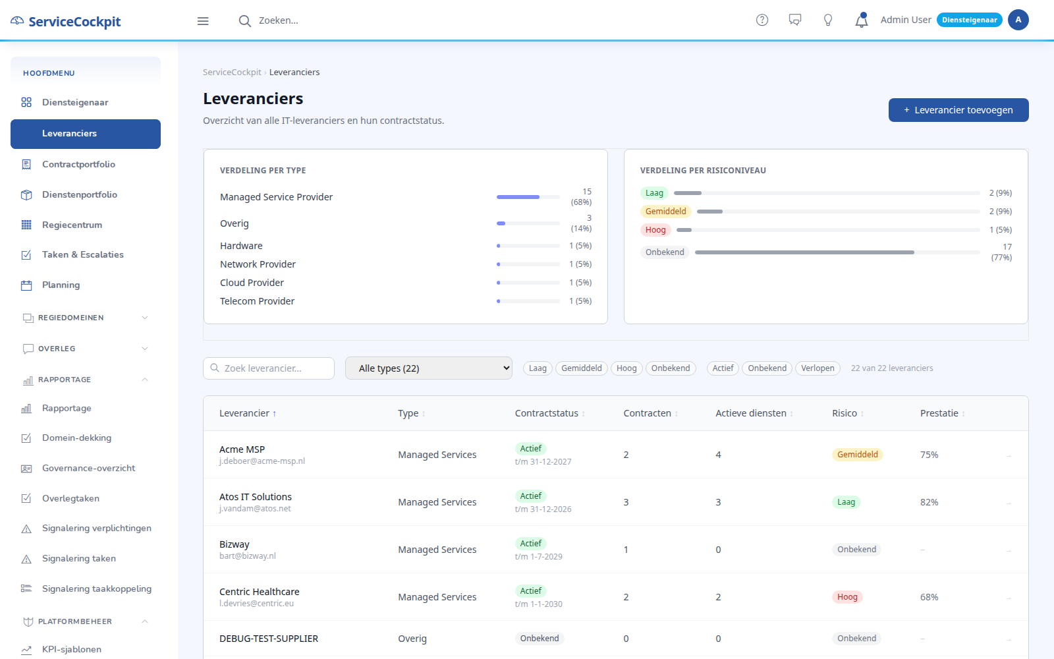The height and width of the screenshot is (659, 1054).
Task: Toggle the Onbekend filter chip next to Hoog
Action: (x=671, y=368)
